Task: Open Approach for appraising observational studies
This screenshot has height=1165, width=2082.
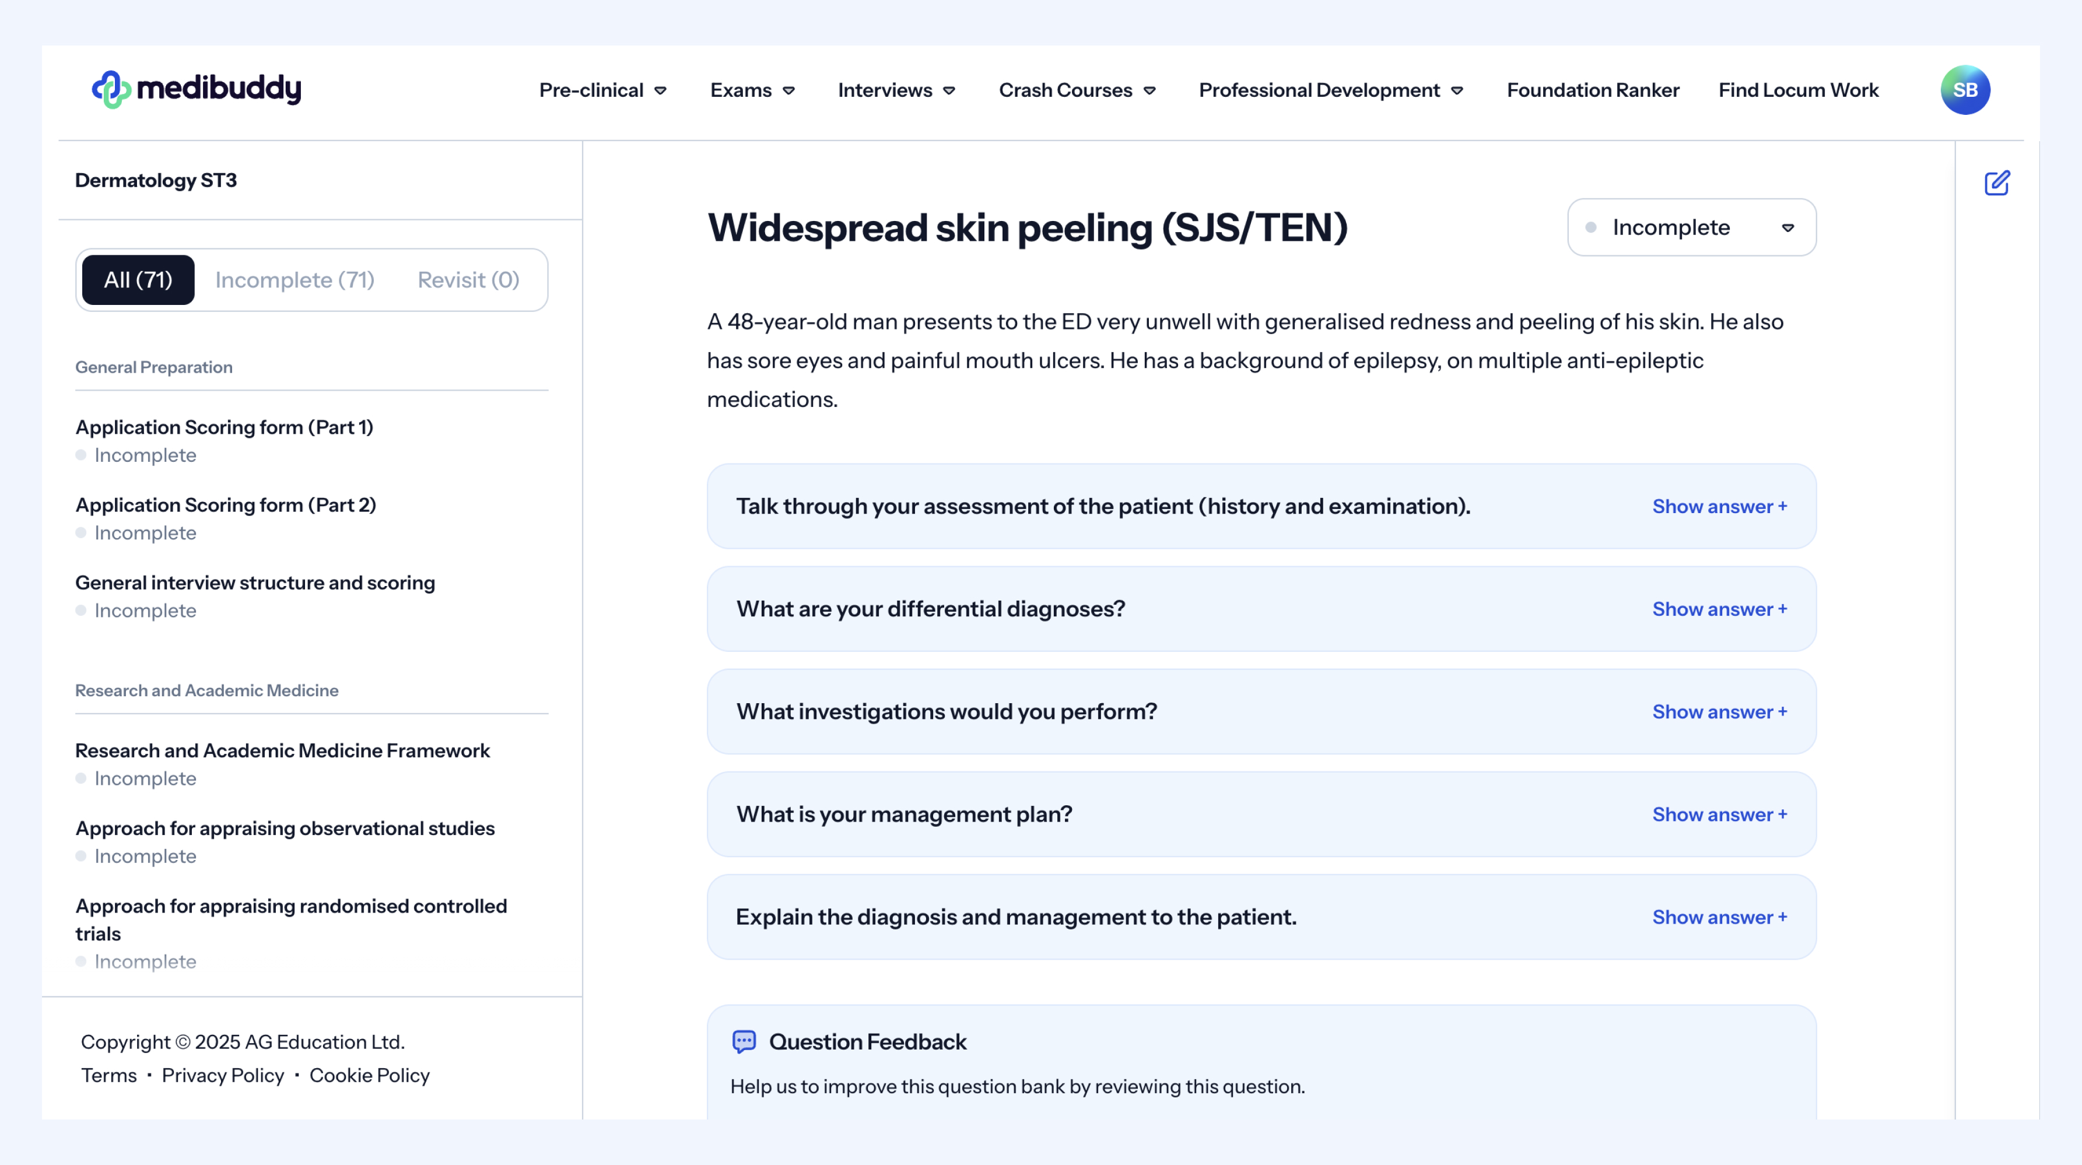Action: click(x=285, y=828)
